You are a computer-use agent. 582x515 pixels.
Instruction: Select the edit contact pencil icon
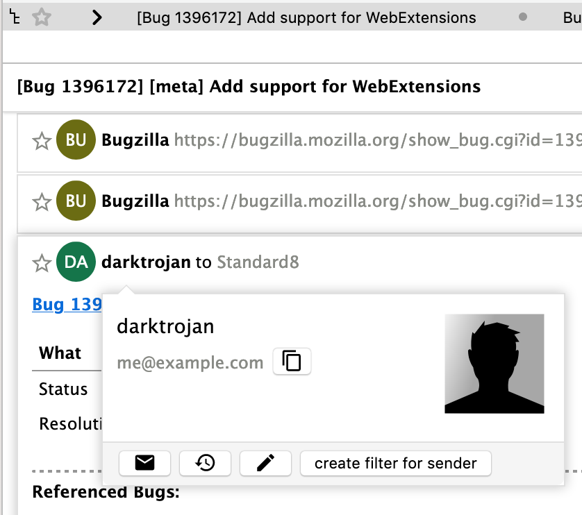coord(265,463)
